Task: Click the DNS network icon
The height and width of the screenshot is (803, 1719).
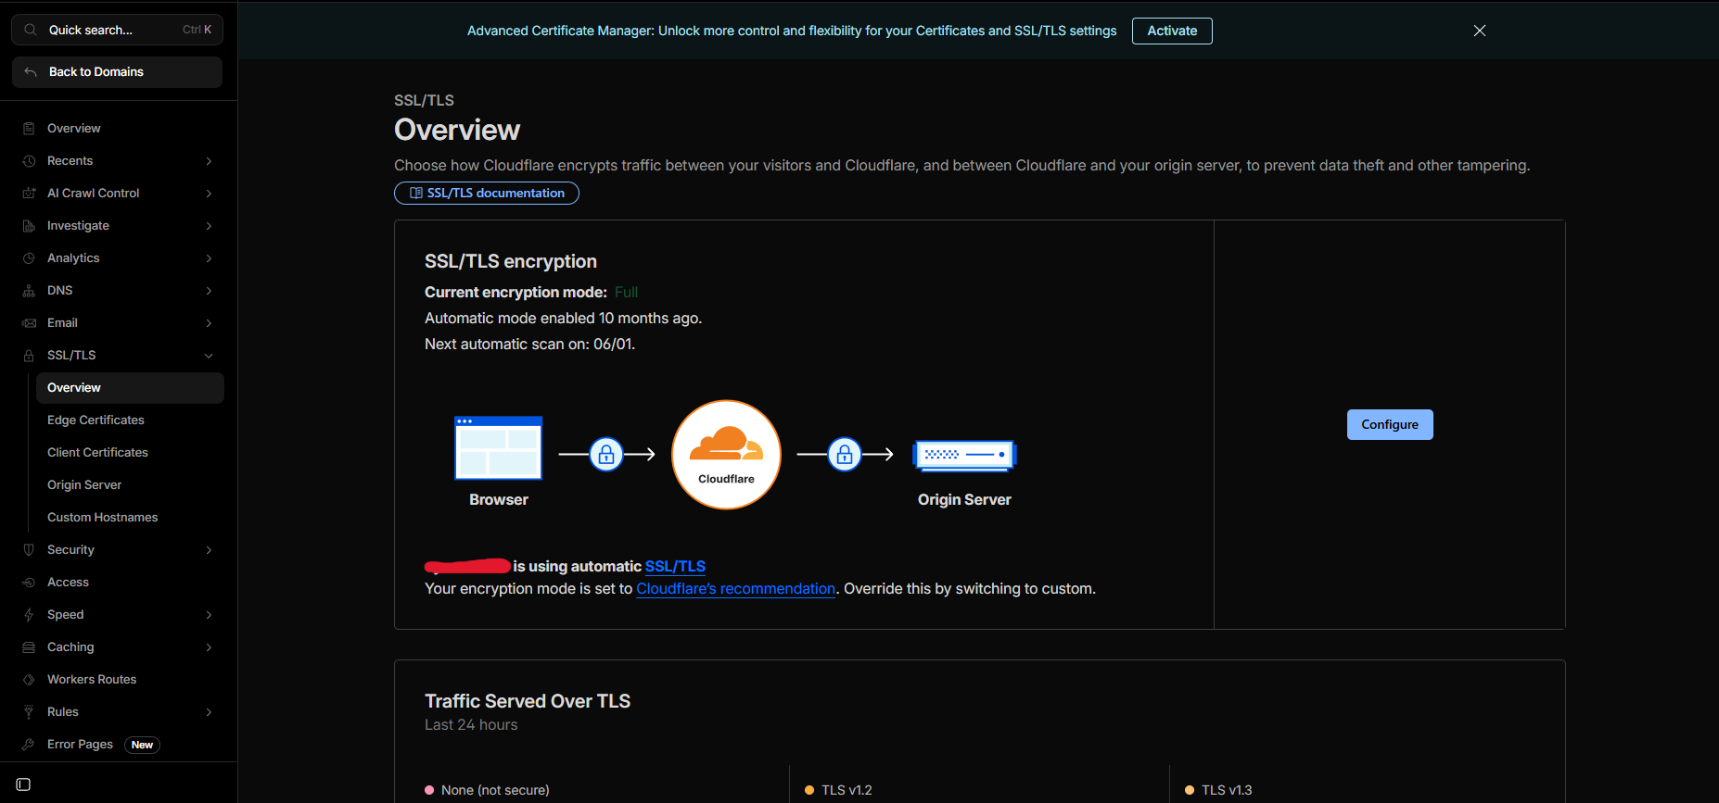Action: pos(29,291)
